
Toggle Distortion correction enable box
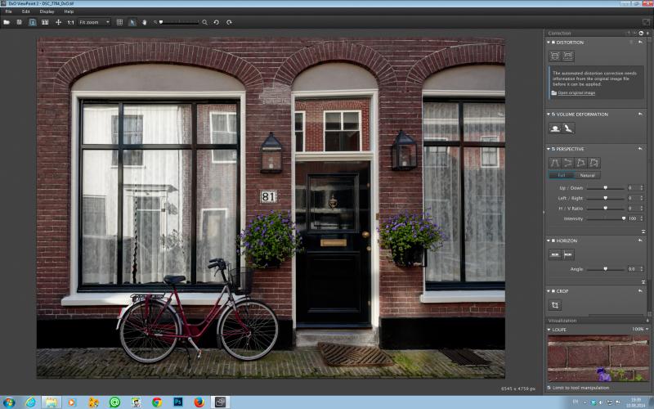(553, 43)
